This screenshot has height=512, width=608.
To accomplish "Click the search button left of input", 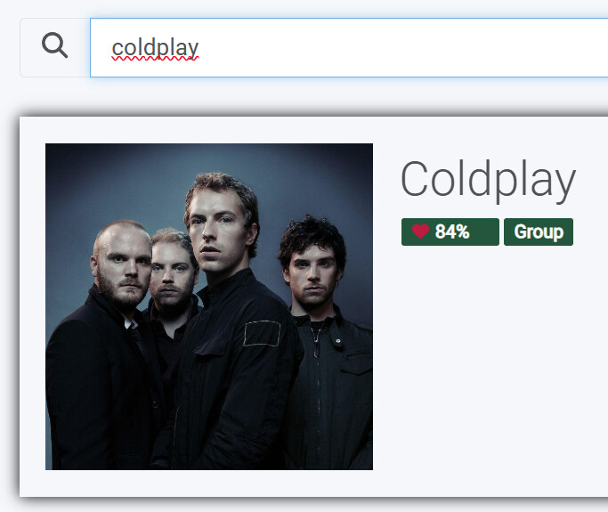I will click(x=55, y=48).
